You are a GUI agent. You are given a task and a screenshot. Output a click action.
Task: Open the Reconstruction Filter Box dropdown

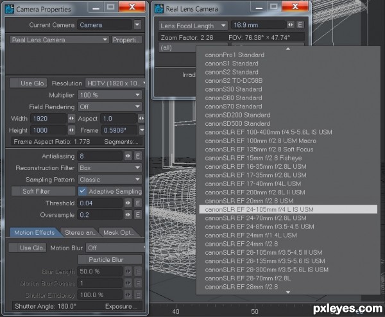[x=110, y=167]
